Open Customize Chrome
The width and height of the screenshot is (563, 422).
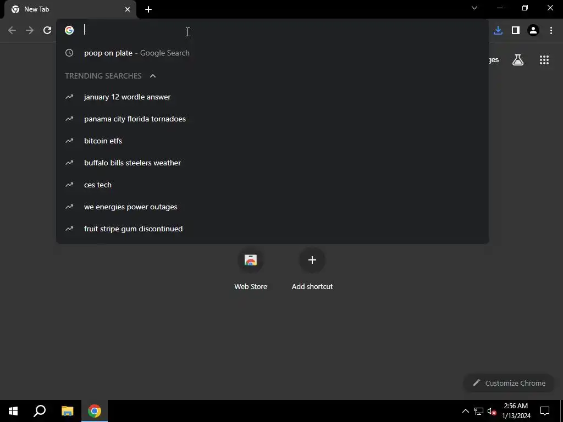[x=509, y=383]
